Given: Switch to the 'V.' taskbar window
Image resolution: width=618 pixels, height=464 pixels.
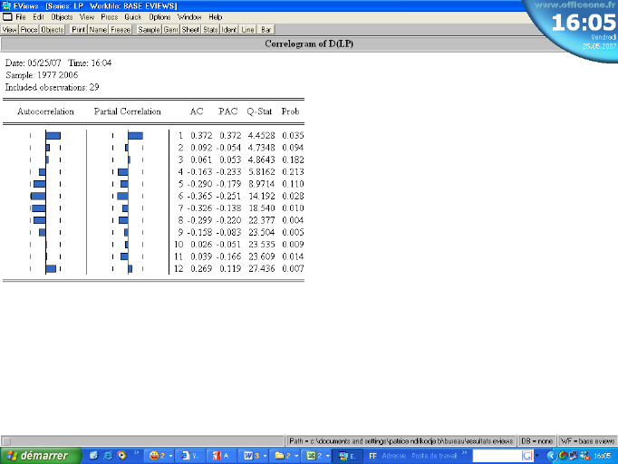Looking at the screenshot, I should pyautogui.click(x=190, y=456).
